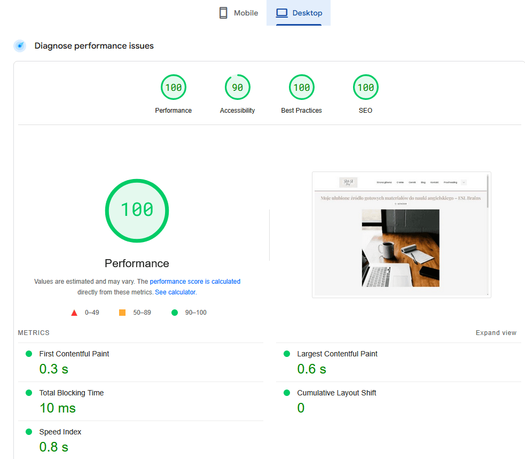Click the '50–89' legend range text
The image size is (525, 459).
[142, 313]
